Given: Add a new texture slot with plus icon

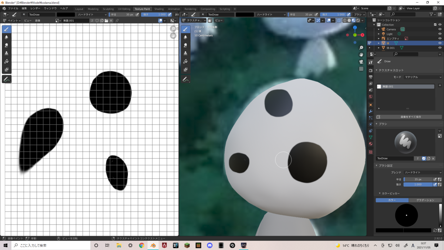Looking at the screenshot, I should tap(440, 86).
